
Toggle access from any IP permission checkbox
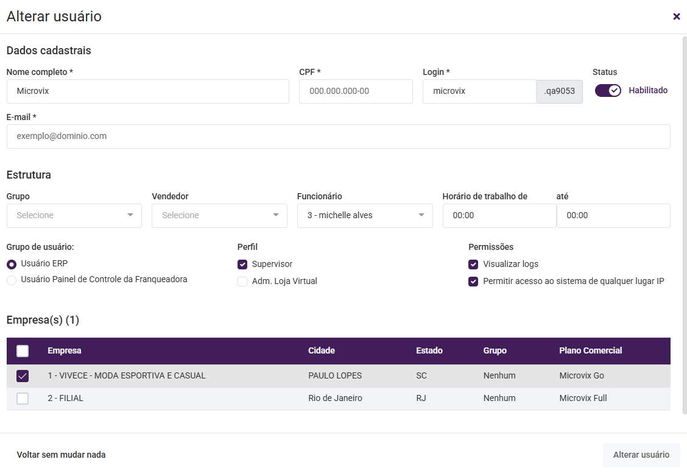click(473, 282)
